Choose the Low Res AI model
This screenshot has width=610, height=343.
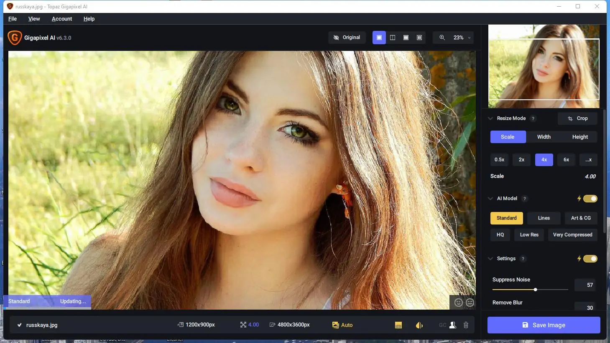(x=529, y=235)
